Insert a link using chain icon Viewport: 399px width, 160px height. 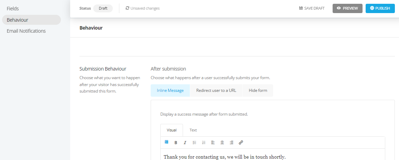(x=241, y=143)
